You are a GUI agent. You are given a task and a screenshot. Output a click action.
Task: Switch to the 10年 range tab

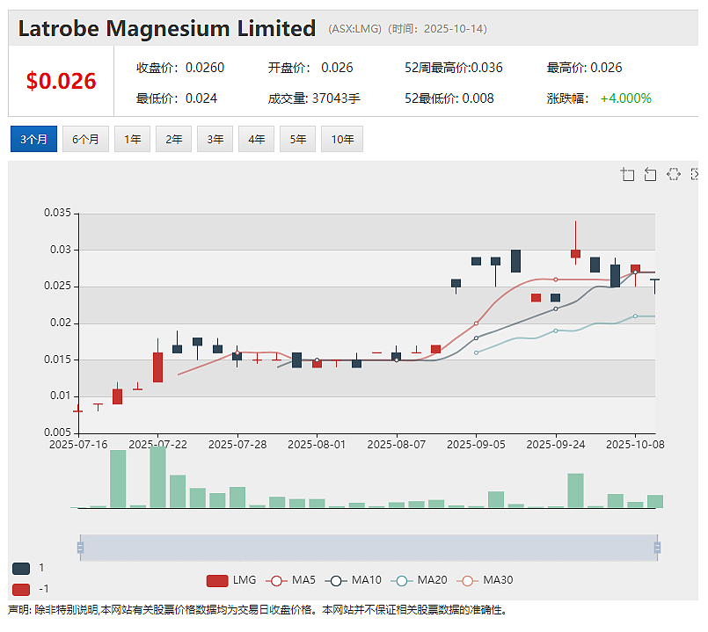point(342,139)
